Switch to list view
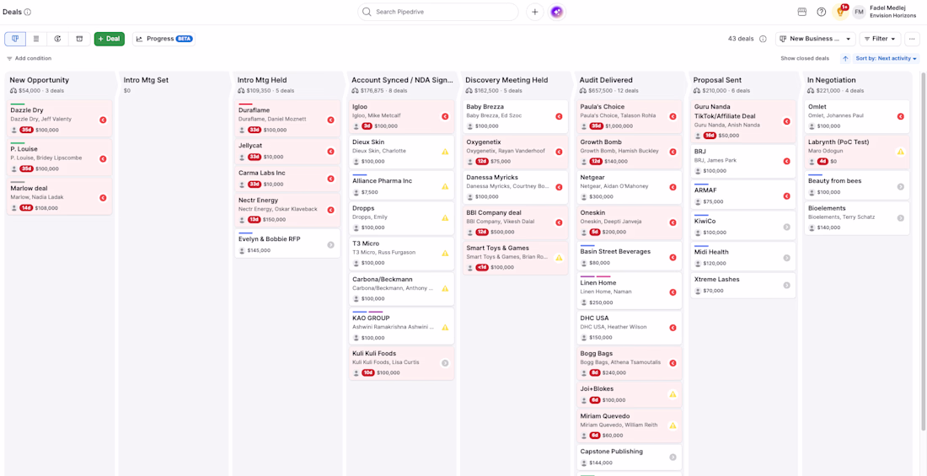The height and width of the screenshot is (476, 927). click(x=36, y=39)
